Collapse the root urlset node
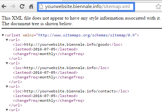The image size is (162, 112). click(x=3, y=35)
